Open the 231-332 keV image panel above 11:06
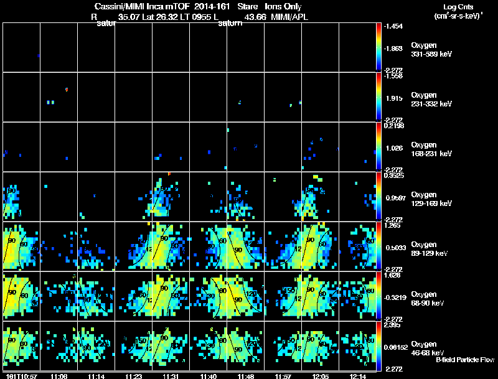498x379 pixels. click(x=59, y=97)
